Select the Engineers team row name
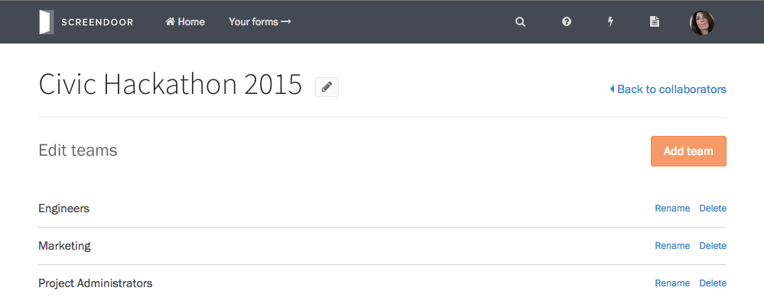This screenshot has height=307, width=764. tap(63, 208)
